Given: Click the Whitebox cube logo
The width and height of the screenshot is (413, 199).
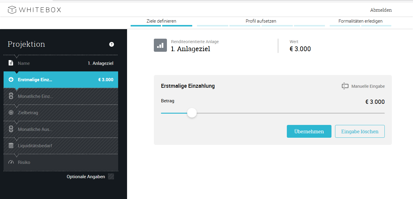Looking at the screenshot, I should 12,10.
